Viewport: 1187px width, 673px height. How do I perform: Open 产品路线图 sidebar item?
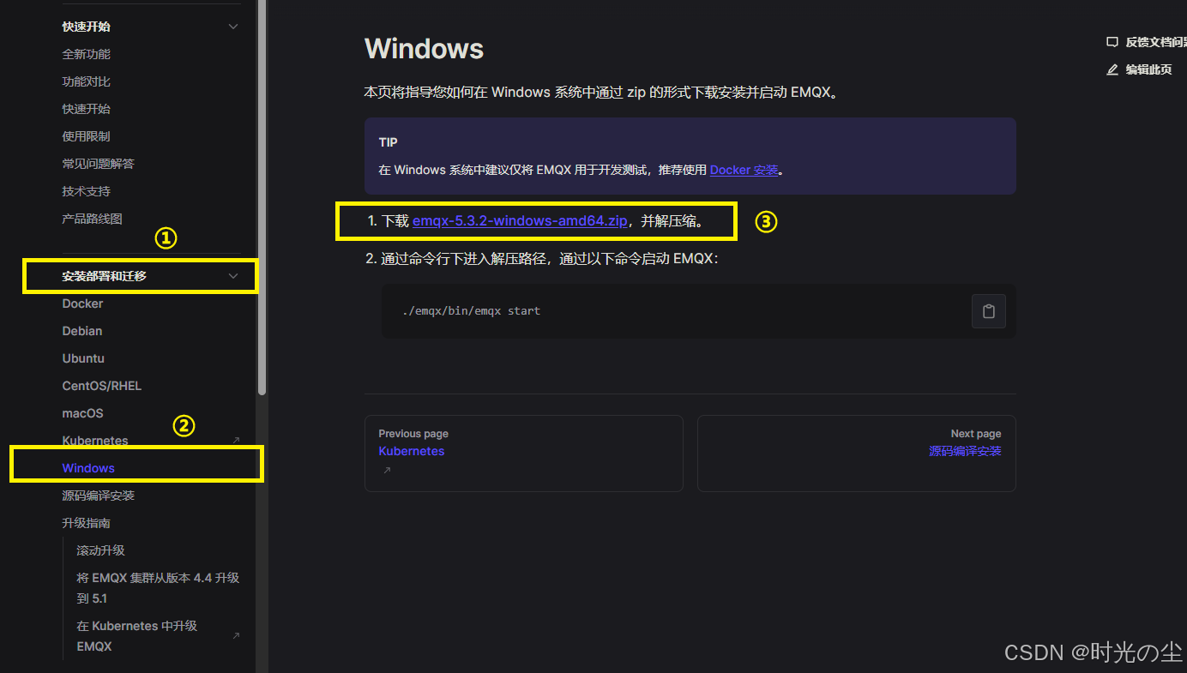point(92,219)
